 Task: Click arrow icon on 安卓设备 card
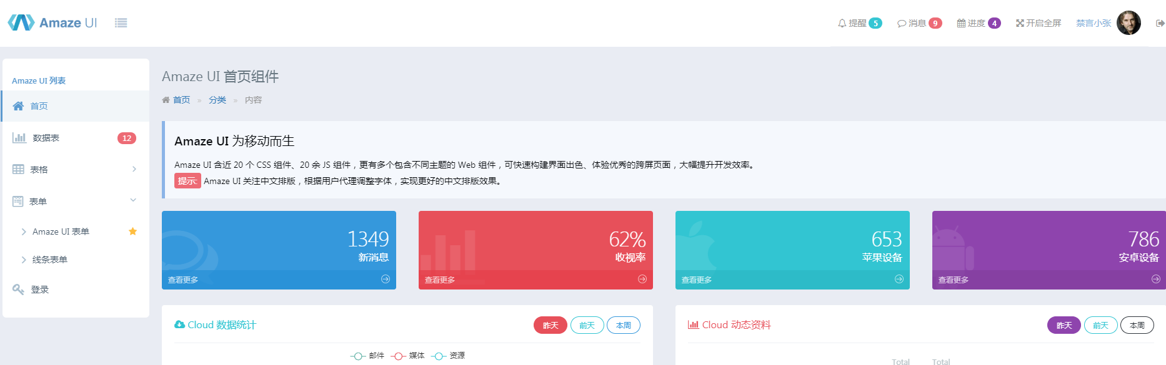1156,280
